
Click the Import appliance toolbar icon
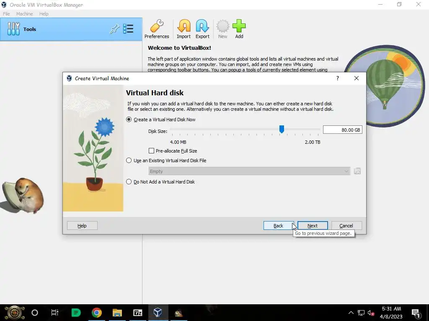pos(183,29)
